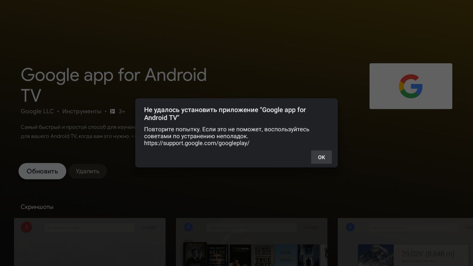Screen dimensions: 473x266
Task: Click the dialog heading Не удалось установить приложение
Action: (x=225, y=114)
